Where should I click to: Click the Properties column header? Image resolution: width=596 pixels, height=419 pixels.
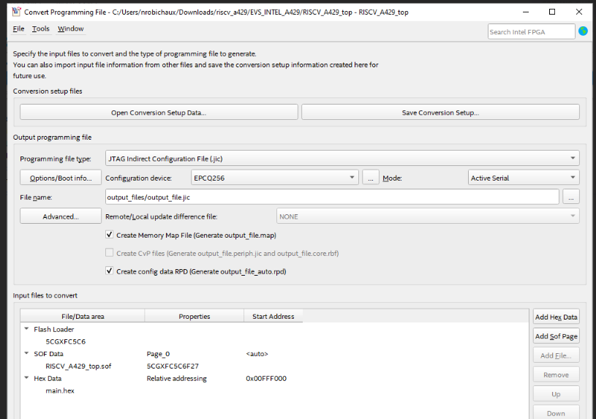tap(195, 316)
